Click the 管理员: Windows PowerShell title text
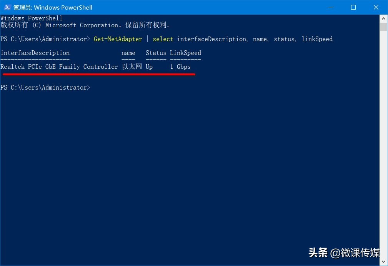388x266 pixels. (x=53, y=7)
